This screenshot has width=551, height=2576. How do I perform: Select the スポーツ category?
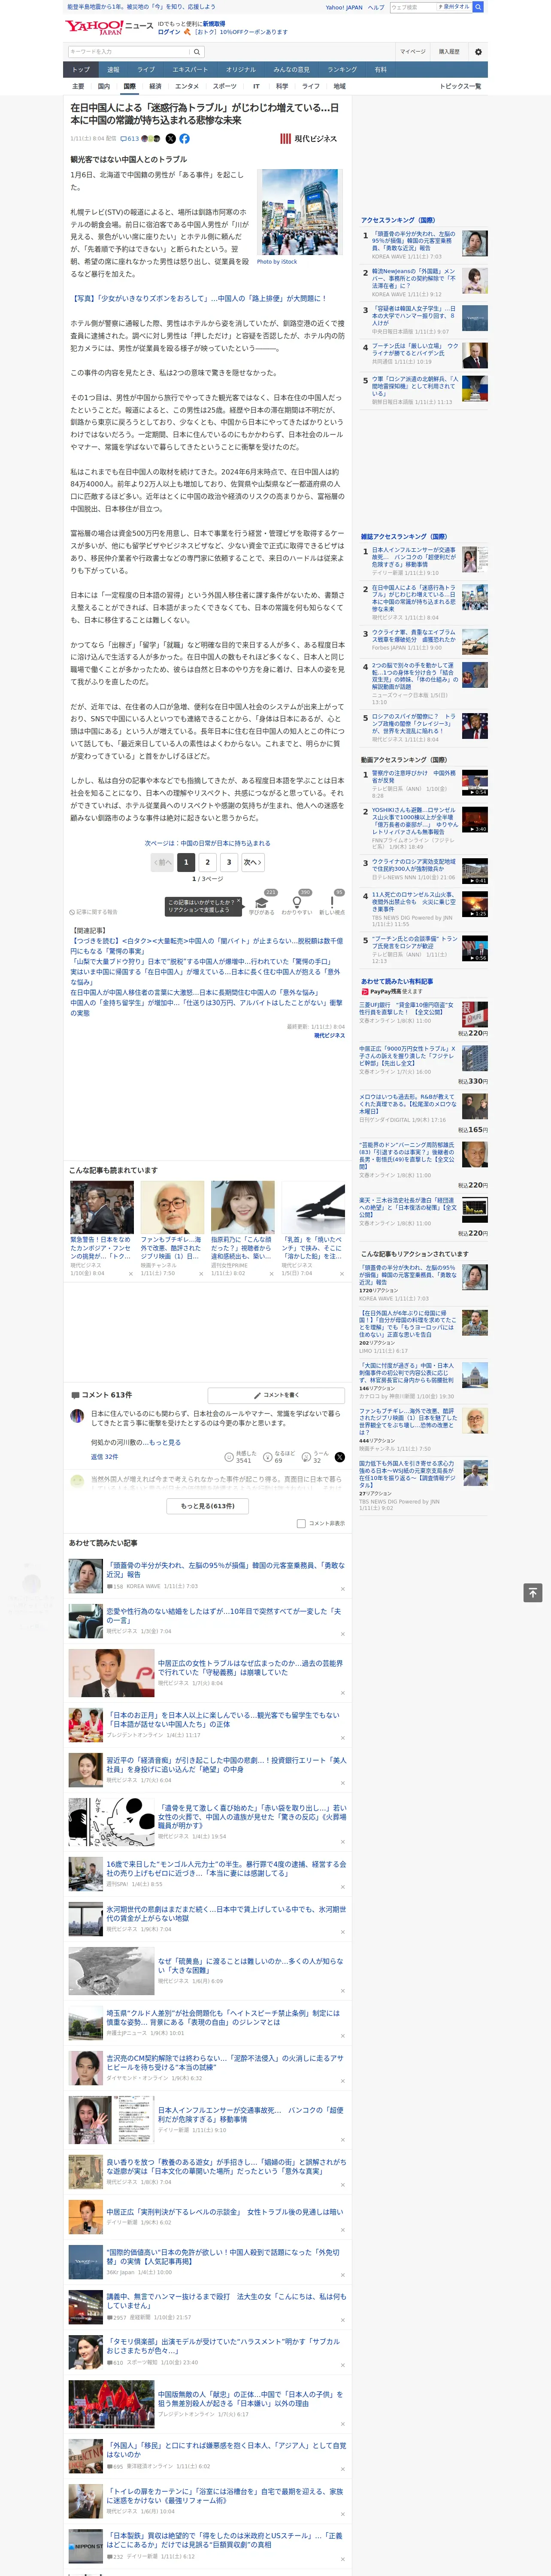[x=225, y=86]
